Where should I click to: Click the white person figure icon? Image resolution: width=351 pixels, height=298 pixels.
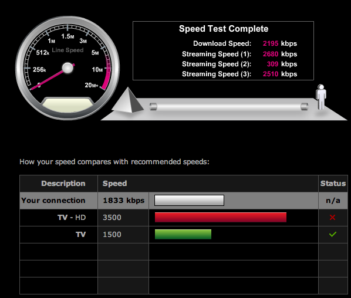[x=321, y=97]
